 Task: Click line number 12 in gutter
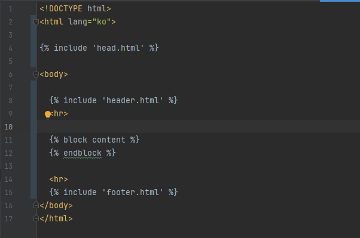8,153
